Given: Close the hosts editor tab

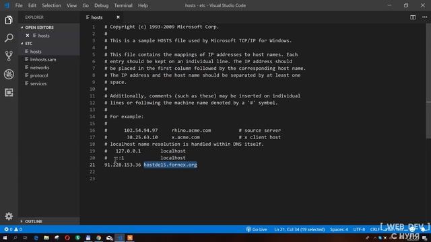Looking at the screenshot, I should coord(118,17).
